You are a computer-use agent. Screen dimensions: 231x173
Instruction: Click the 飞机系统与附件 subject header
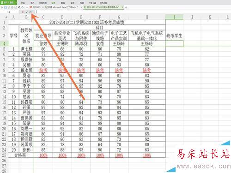81,36
